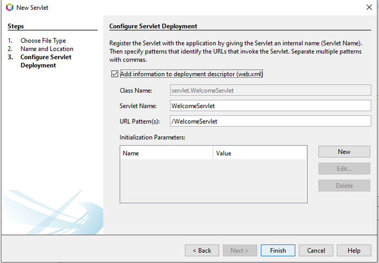Click the empty initialization parameters table area
This screenshot has width=379, height=263.
point(212,180)
